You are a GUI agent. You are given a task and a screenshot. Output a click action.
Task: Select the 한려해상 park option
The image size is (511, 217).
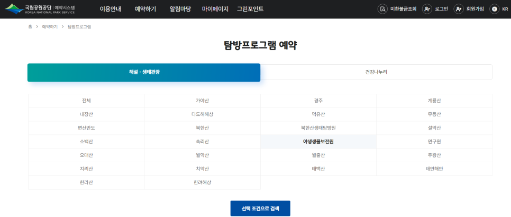pos(203,183)
